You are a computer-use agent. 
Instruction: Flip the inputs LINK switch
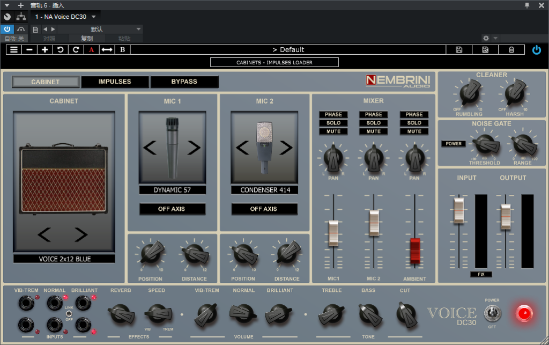point(69,313)
